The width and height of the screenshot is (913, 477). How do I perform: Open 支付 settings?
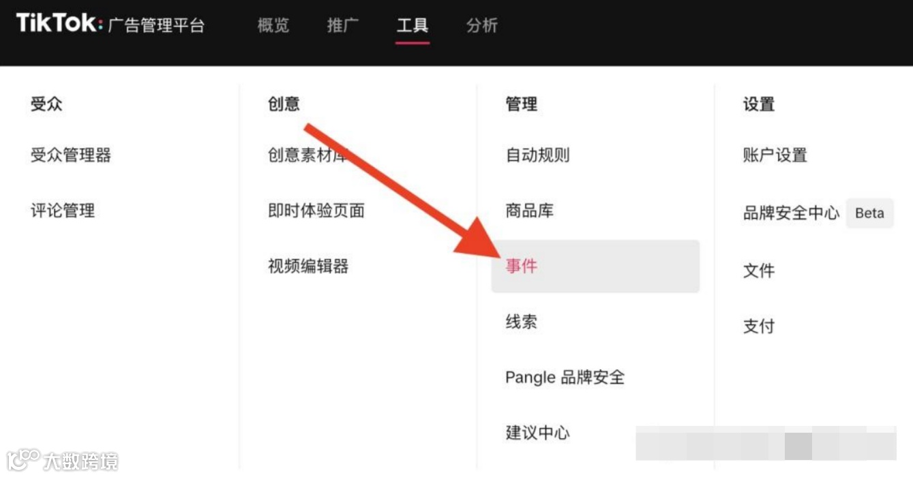[x=758, y=326]
